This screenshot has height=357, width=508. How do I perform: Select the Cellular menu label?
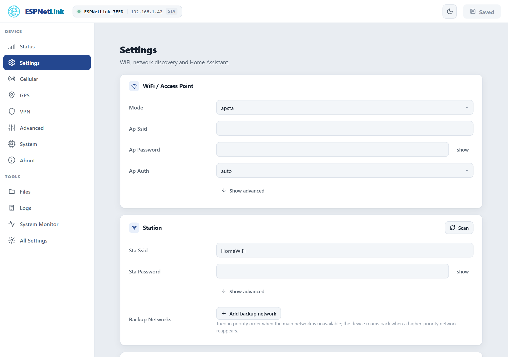[29, 79]
